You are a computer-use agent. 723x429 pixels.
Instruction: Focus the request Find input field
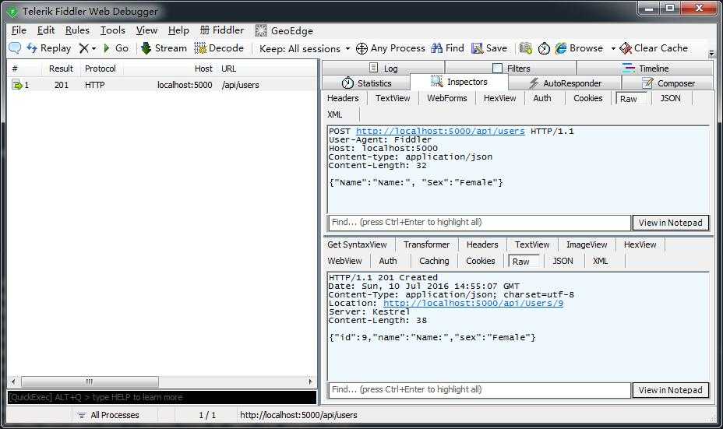[479, 223]
